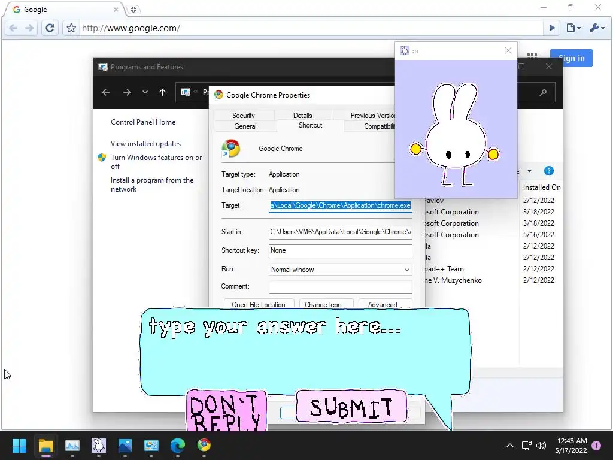
Task: Click the volume speaker tray icon
Action: coord(541,446)
